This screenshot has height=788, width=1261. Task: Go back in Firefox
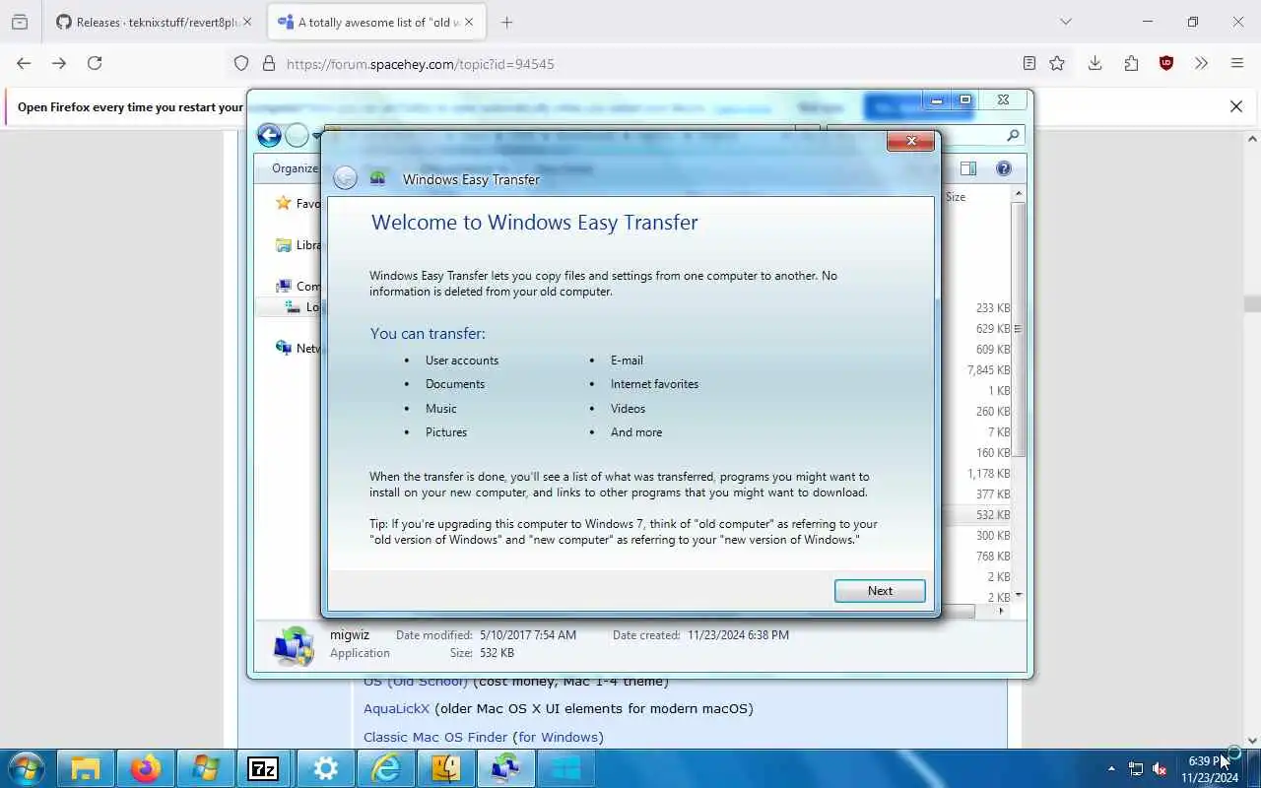tap(24, 63)
